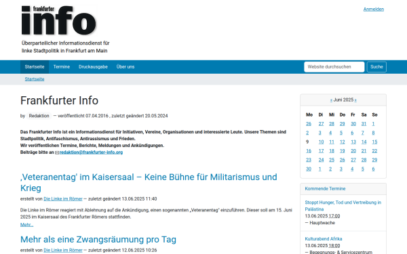407x254 pixels.
Task: Open the Über uns tab
Action: pyautogui.click(x=125, y=67)
